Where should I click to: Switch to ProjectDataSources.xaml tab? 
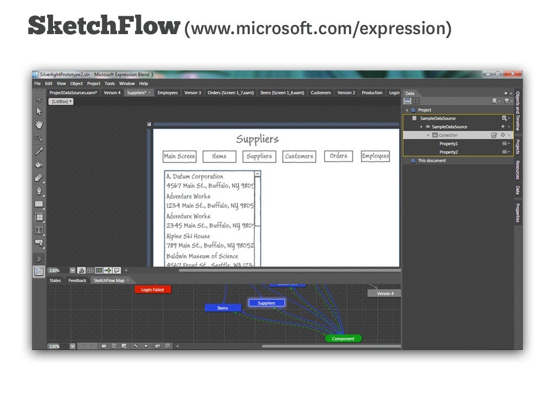pyautogui.click(x=73, y=93)
